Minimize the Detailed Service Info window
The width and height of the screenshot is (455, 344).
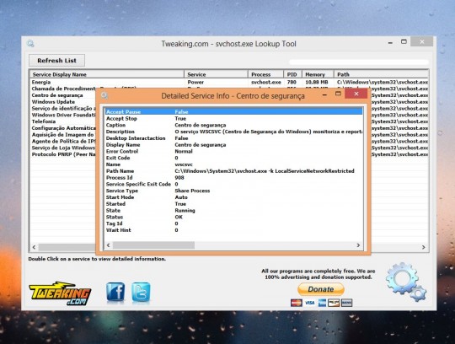tap(324, 94)
